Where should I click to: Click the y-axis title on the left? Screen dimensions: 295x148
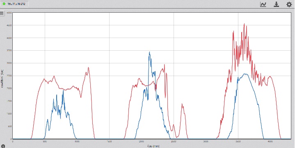point(2,79)
